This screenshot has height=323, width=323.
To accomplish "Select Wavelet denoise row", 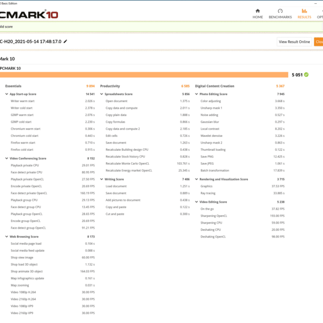I will tap(242, 136).
